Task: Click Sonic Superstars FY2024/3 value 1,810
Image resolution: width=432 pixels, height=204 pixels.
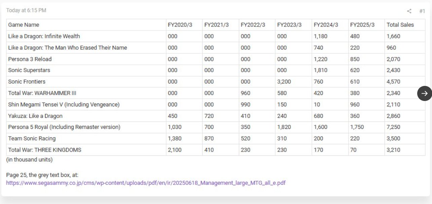Action: point(320,70)
